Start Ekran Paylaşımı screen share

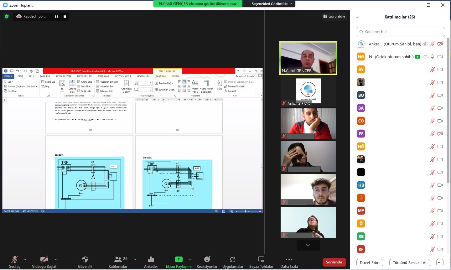[x=179, y=262]
